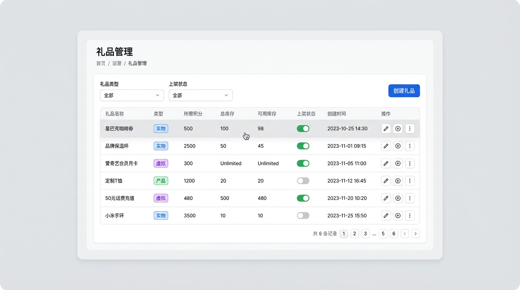
Task: Click the 实物 tag on 品牌保温杯
Action: 161,146
